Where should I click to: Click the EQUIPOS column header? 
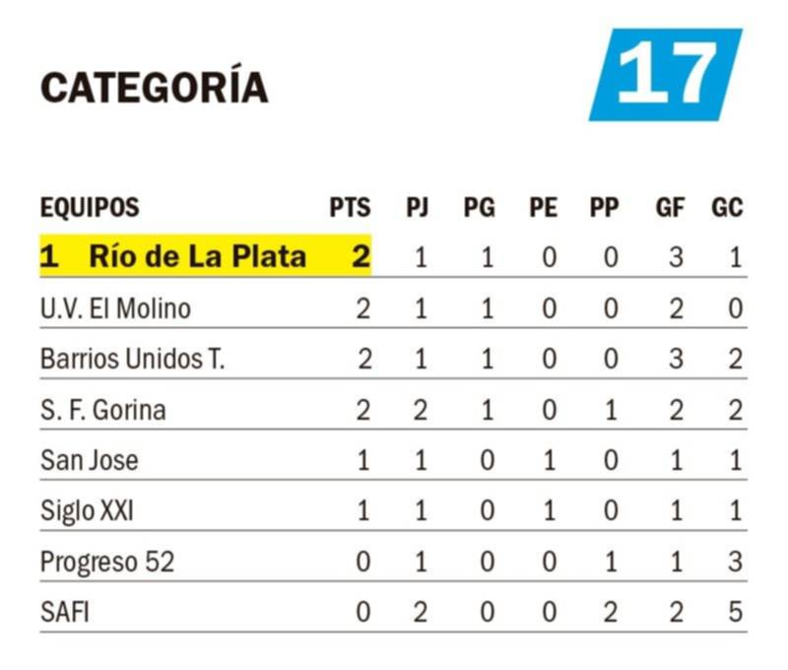pyautogui.click(x=90, y=207)
